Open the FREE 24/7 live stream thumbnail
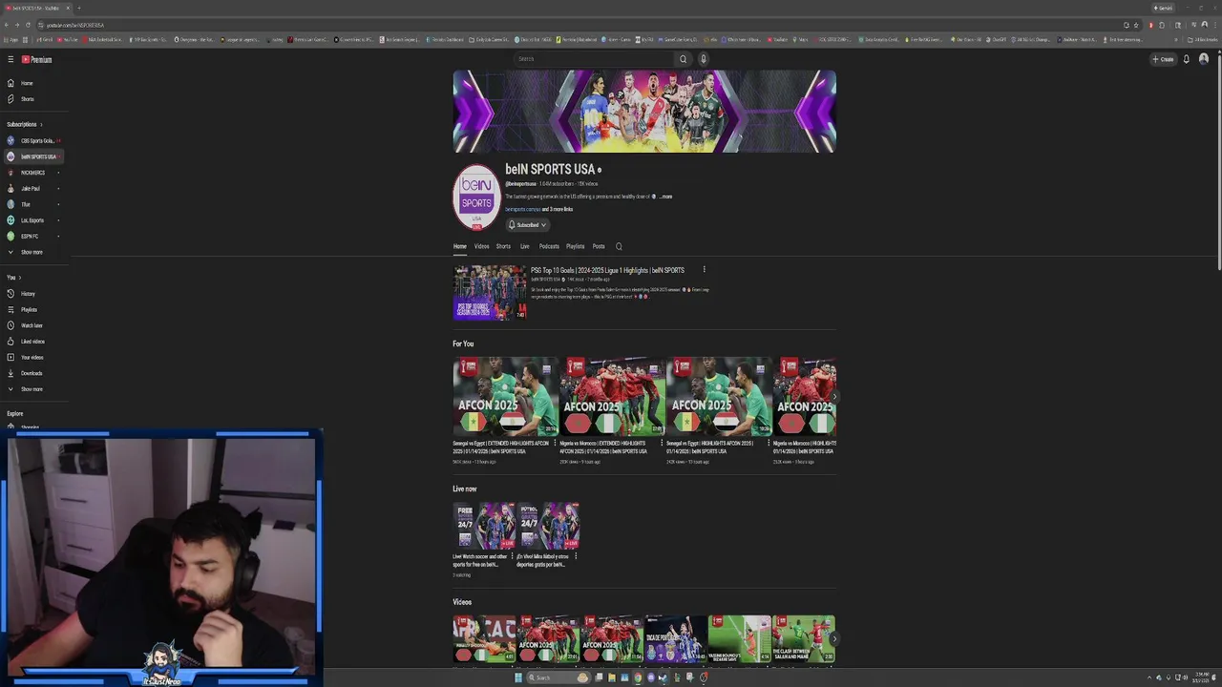 pos(483,527)
